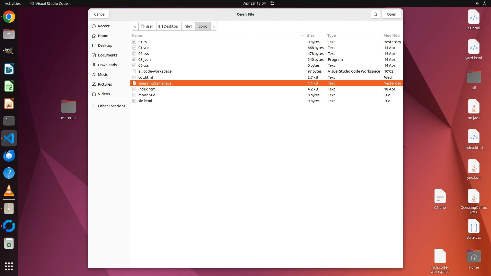The image size is (491, 276).
Task: Click the back arrow in the path bar
Action: pyautogui.click(x=135, y=26)
